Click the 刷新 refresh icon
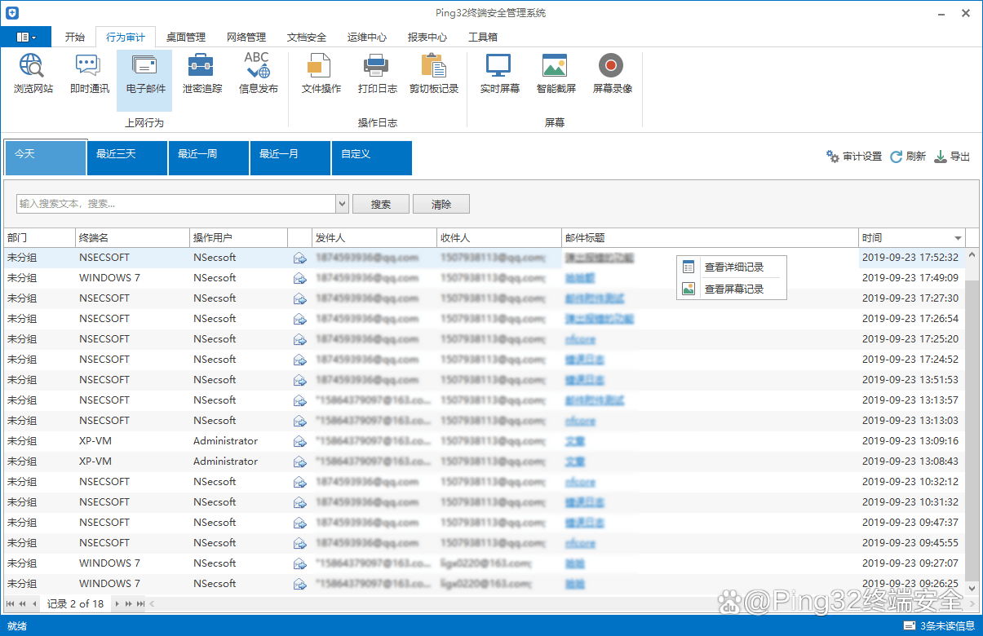This screenshot has height=636, width=983. point(896,157)
